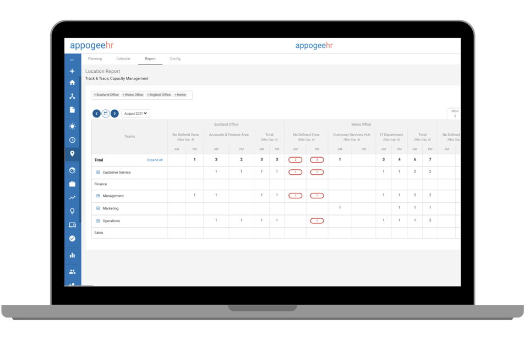Screen dimensions: 524x355
Task: Collapse the sidebar with the chevrons icon
Action: click(x=72, y=60)
